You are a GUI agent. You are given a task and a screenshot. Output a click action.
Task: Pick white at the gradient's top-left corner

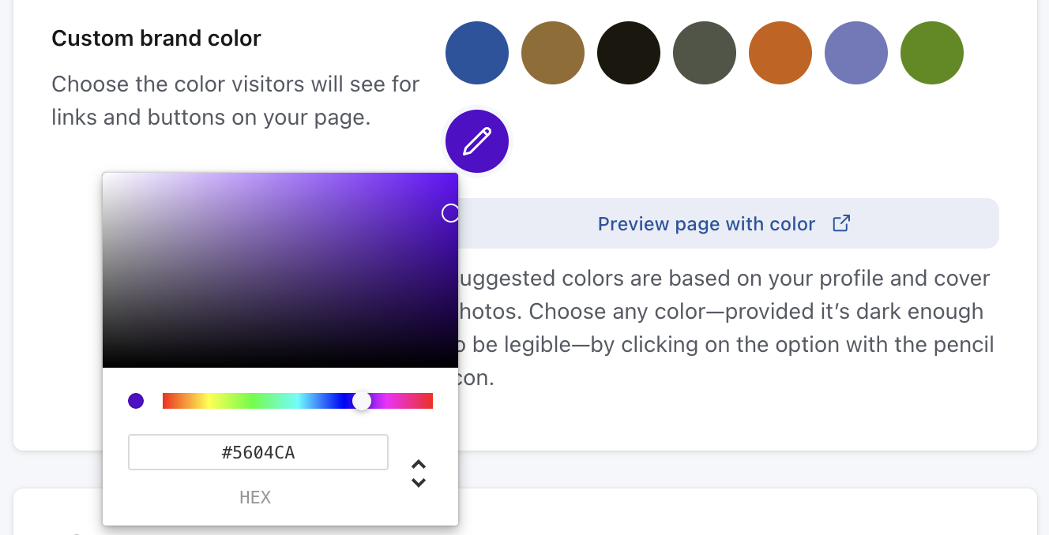(x=104, y=174)
